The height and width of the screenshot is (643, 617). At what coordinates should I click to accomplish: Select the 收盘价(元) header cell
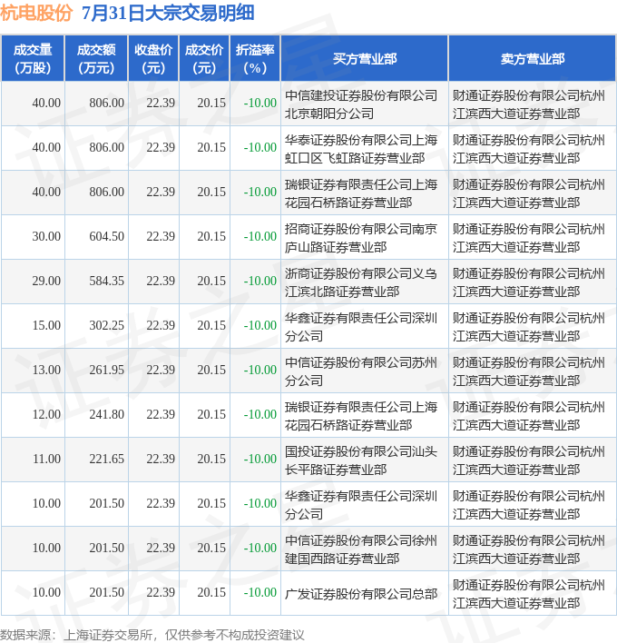click(153, 58)
